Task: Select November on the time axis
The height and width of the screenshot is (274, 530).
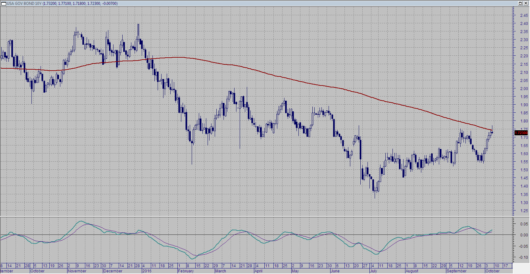Action: click(x=77, y=271)
